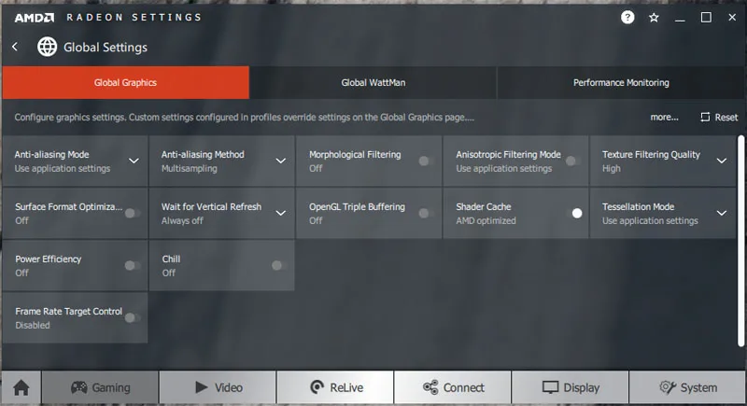Image resolution: width=747 pixels, height=406 pixels.
Task: Open the Display section
Action: click(x=571, y=387)
